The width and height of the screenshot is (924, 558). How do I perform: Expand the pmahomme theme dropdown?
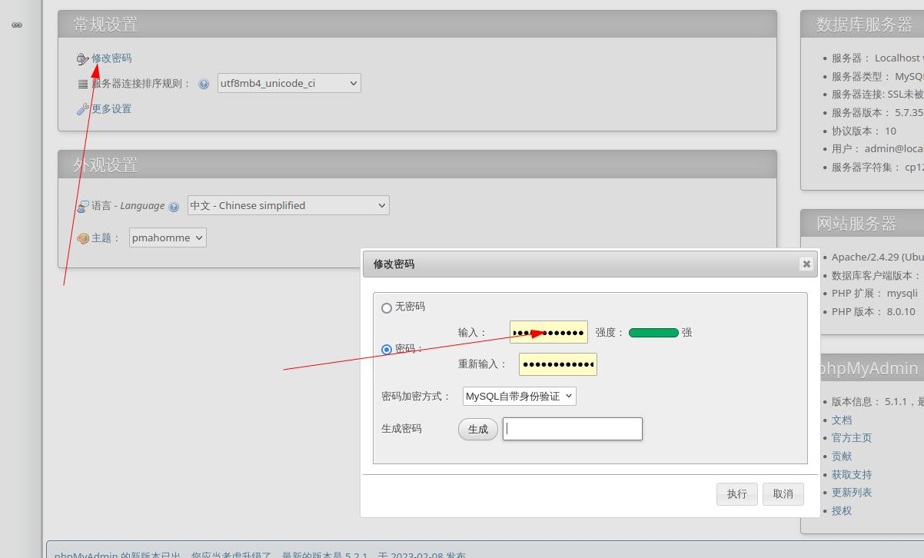[168, 237]
